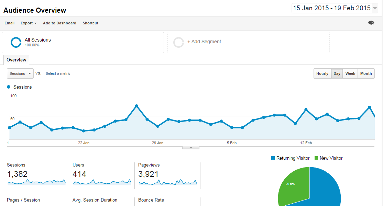Open the date range dropdown arrow
Screen dimensions: 383x206
(375, 8)
